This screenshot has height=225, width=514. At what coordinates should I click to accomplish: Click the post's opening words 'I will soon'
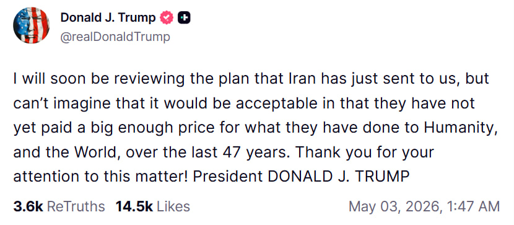pyautogui.click(x=41, y=79)
